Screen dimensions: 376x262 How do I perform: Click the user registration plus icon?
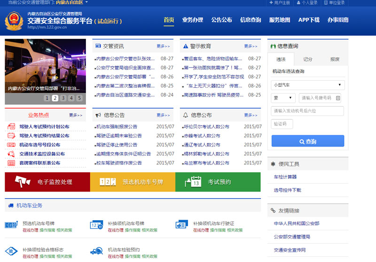[271, 3]
